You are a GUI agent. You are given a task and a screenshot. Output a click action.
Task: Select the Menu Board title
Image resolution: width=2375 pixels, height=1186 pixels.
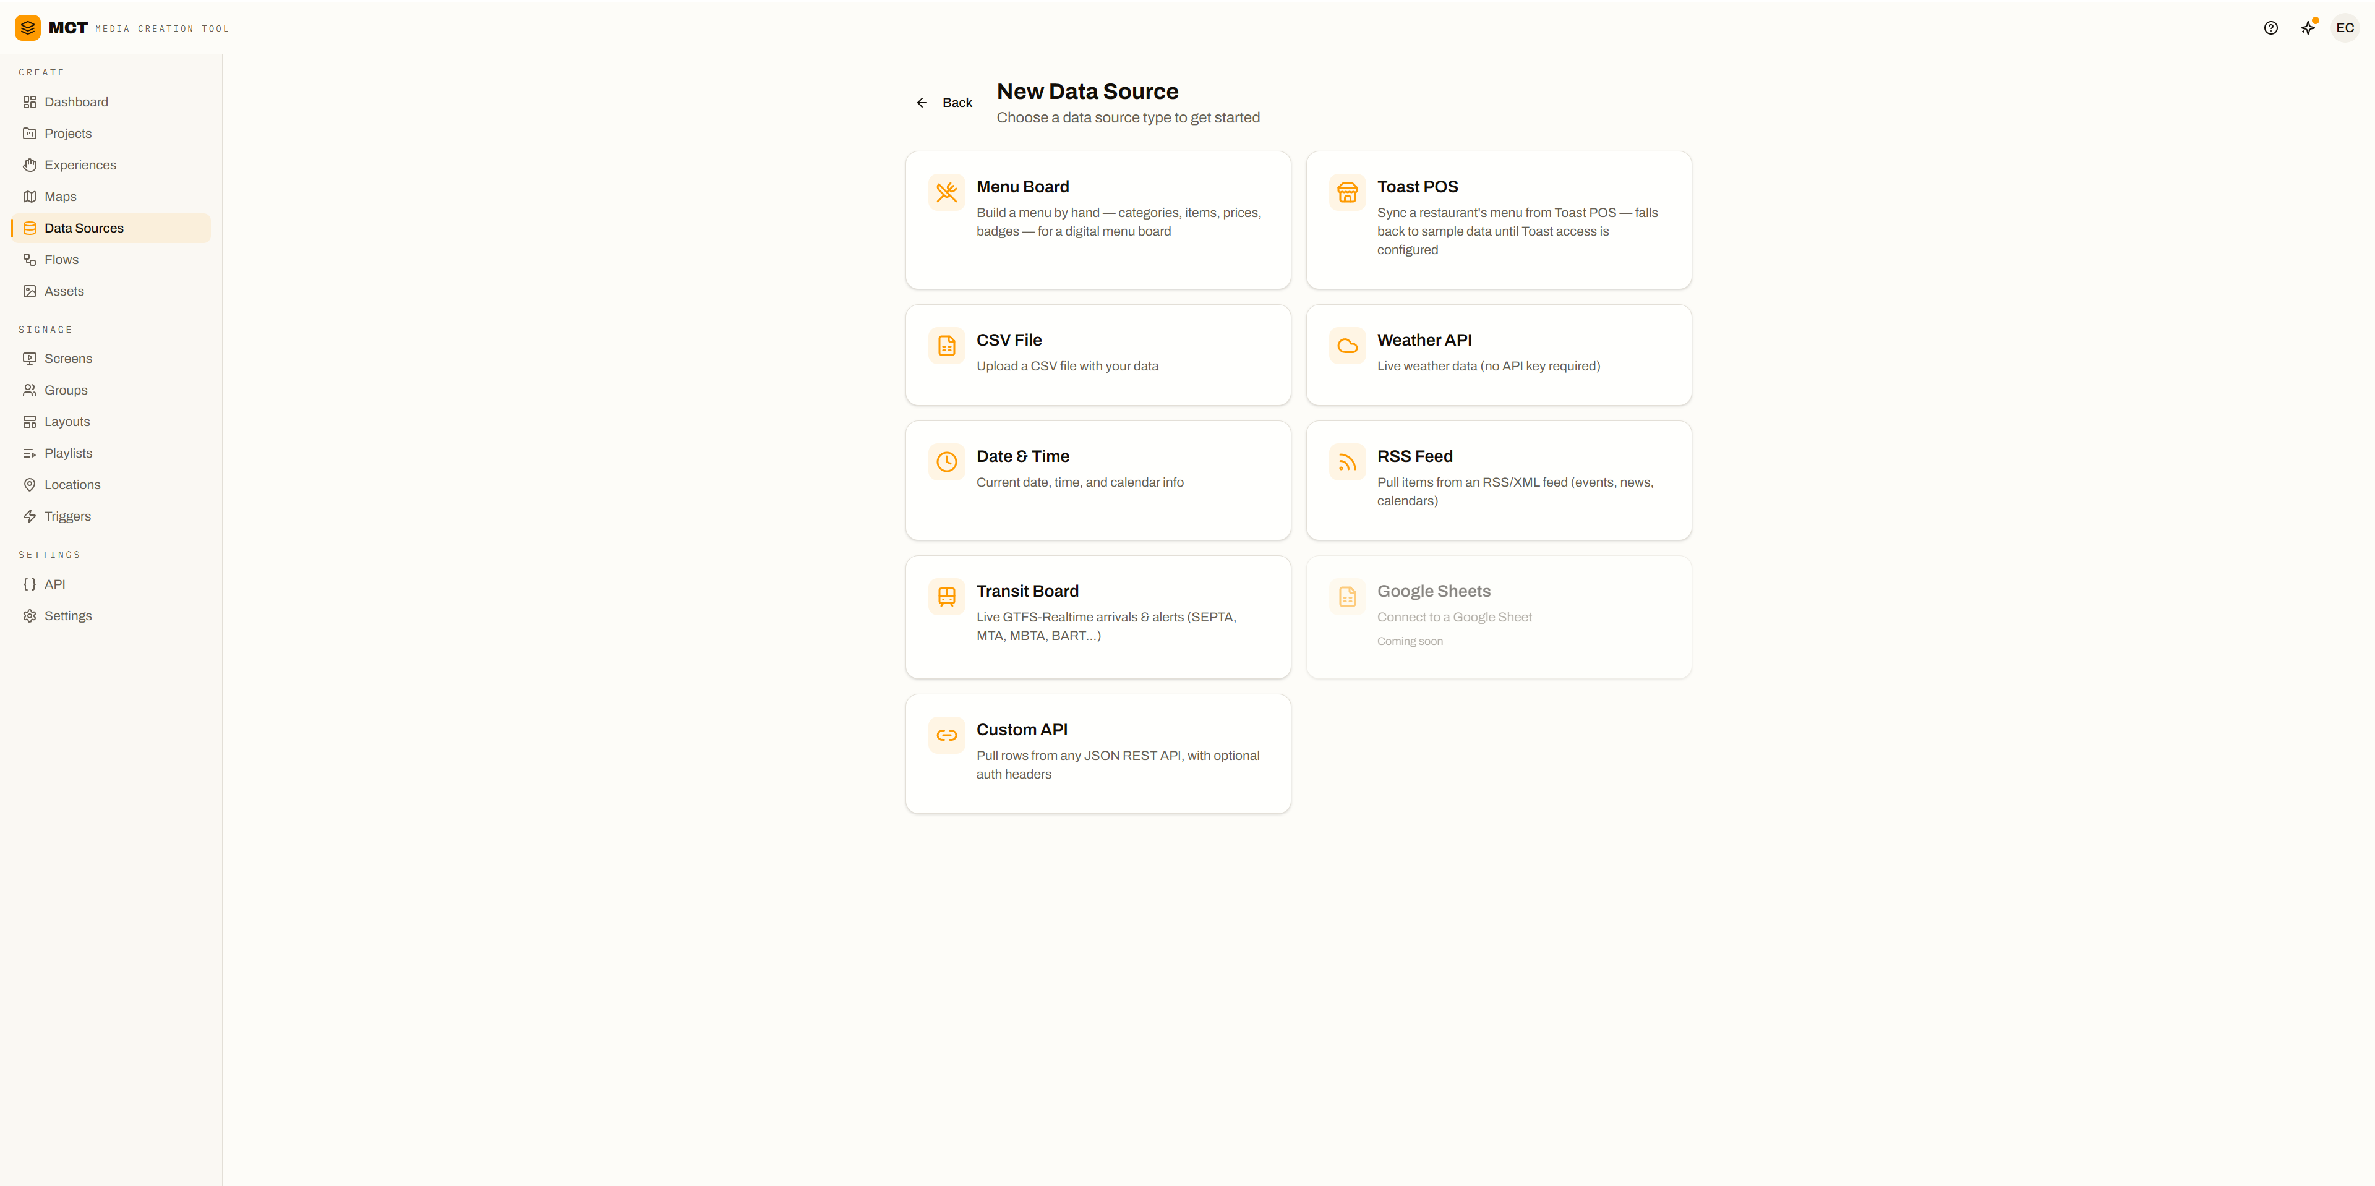click(x=1022, y=187)
